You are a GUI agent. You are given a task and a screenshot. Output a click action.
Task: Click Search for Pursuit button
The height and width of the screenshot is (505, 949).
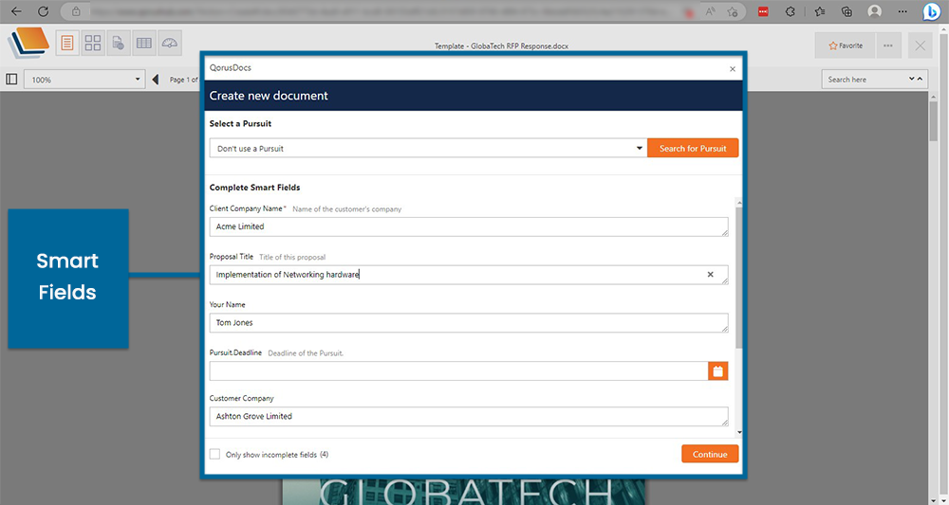click(x=693, y=148)
